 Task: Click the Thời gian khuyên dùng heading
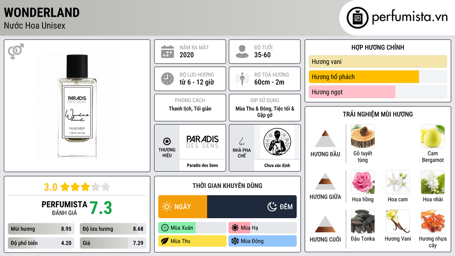[x=227, y=185]
